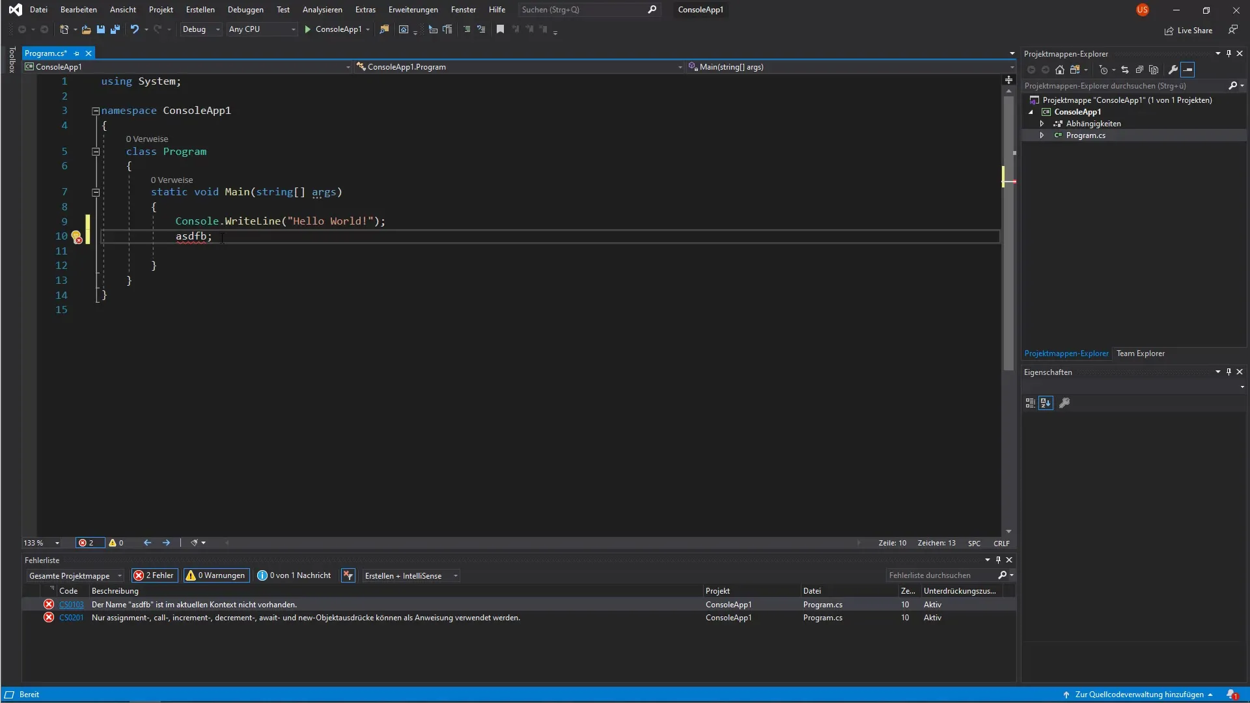The width and height of the screenshot is (1250, 703).
Task: Collapse the ConsoleApp1 project node
Action: tap(1031, 112)
